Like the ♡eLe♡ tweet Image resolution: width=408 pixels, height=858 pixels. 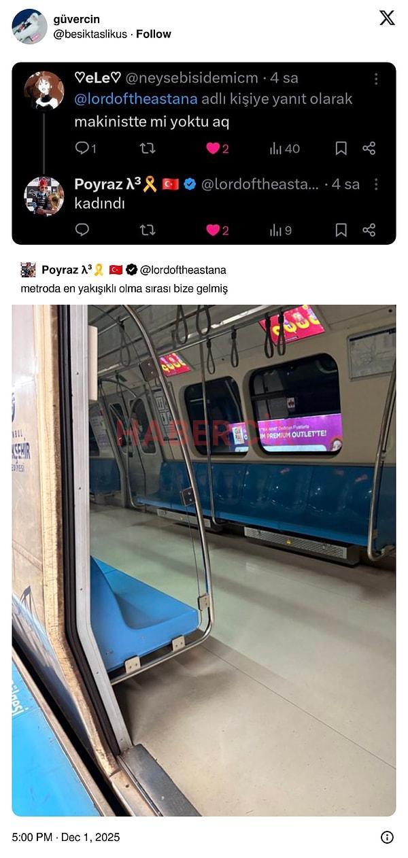click(x=213, y=148)
